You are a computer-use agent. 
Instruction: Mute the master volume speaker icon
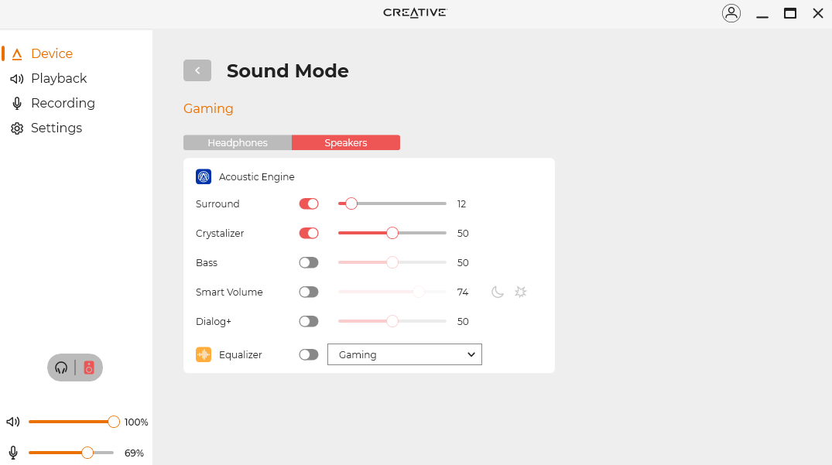tap(13, 422)
